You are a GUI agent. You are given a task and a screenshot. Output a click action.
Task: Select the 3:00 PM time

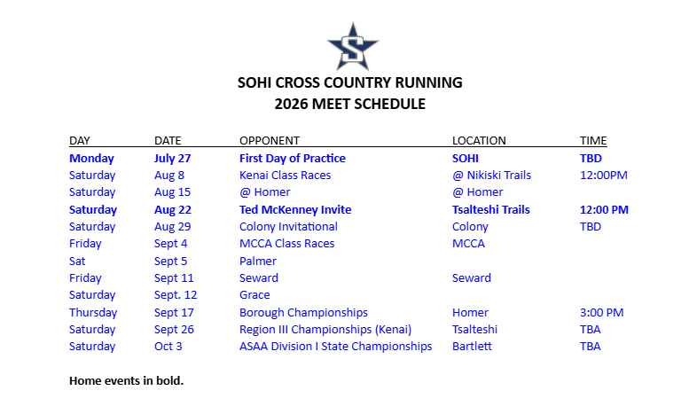point(601,312)
